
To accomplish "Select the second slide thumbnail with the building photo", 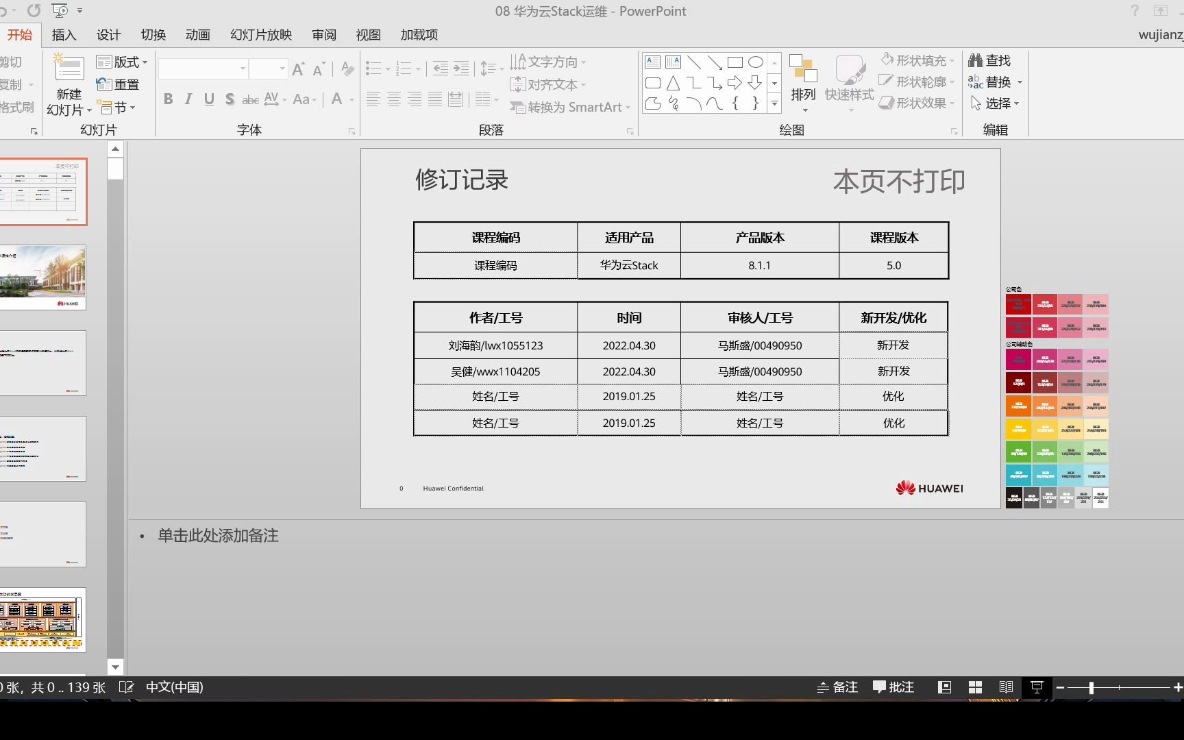I will point(42,277).
